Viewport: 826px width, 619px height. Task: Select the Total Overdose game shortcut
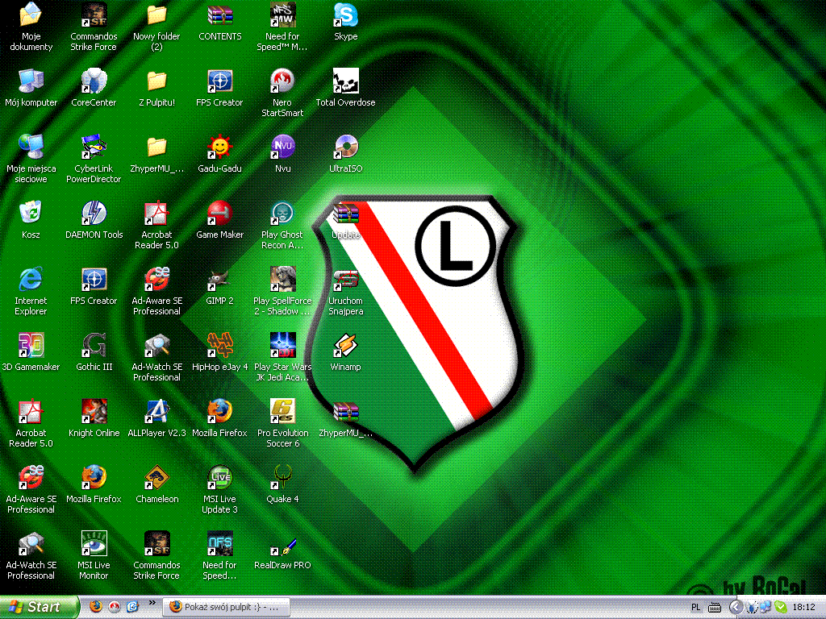346,82
